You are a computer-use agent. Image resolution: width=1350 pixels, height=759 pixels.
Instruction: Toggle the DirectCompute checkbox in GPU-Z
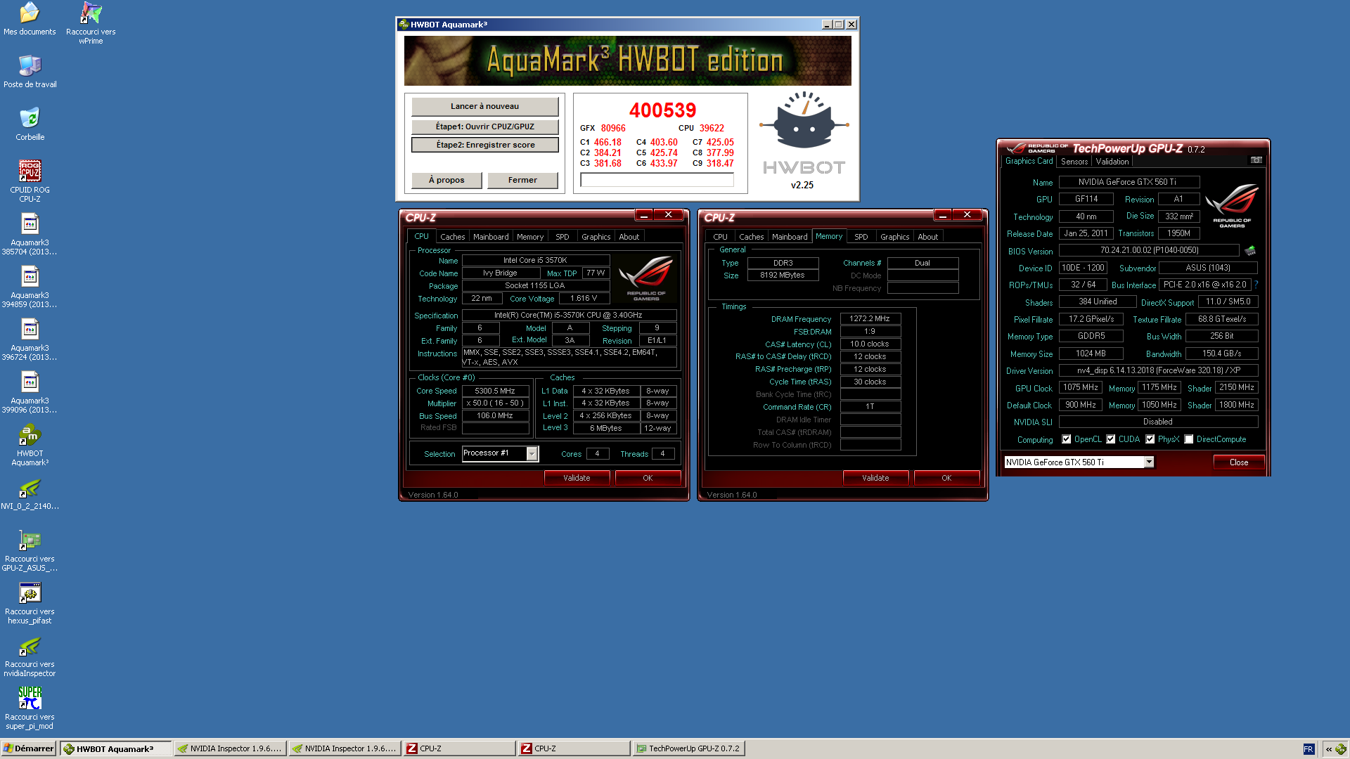click(x=1189, y=439)
